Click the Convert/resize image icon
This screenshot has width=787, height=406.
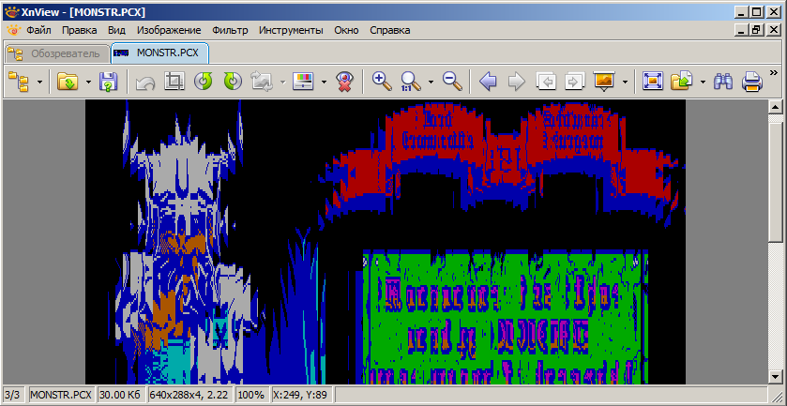(262, 81)
